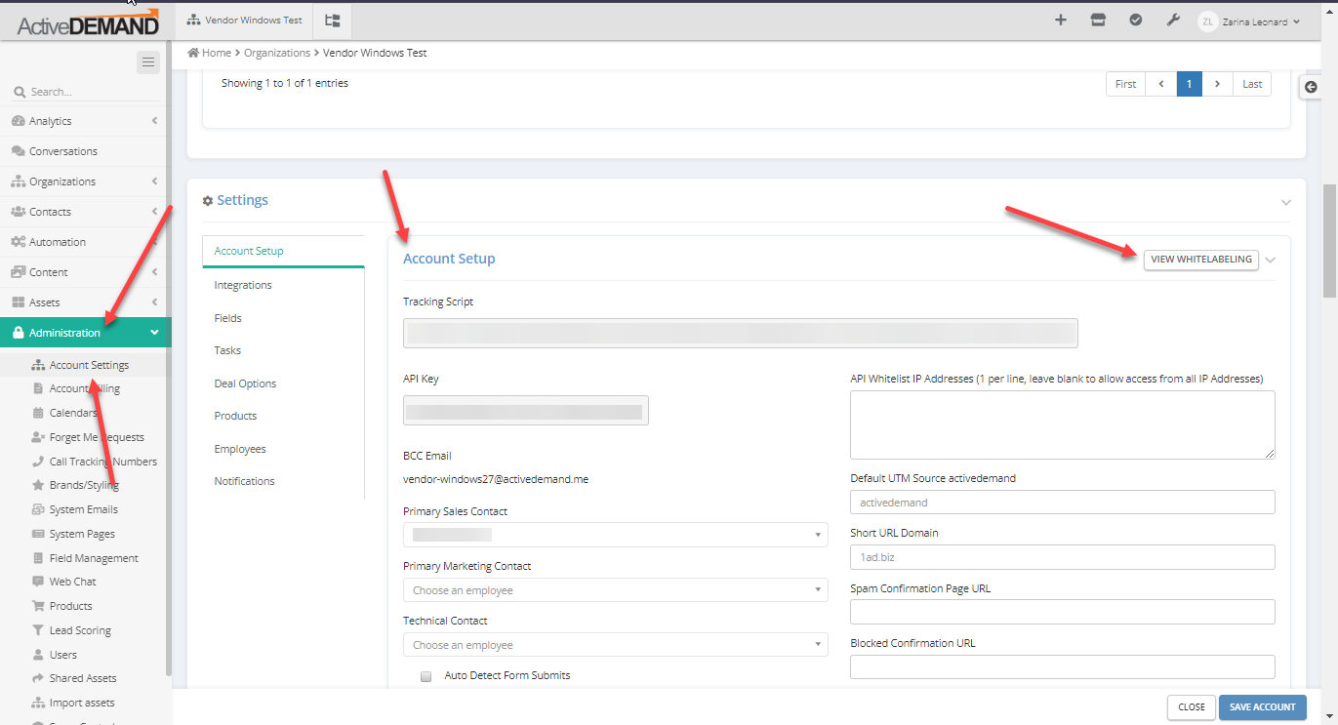The image size is (1338, 725).
Task: Click the hierarchy tree tab icon
Action: (333, 20)
